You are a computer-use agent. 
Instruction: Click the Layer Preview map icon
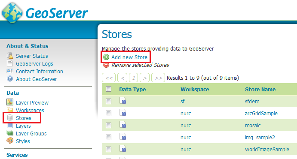tap(10, 102)
